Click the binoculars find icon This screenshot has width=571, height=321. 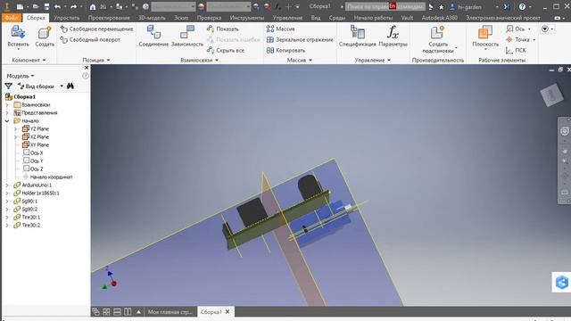70,86
